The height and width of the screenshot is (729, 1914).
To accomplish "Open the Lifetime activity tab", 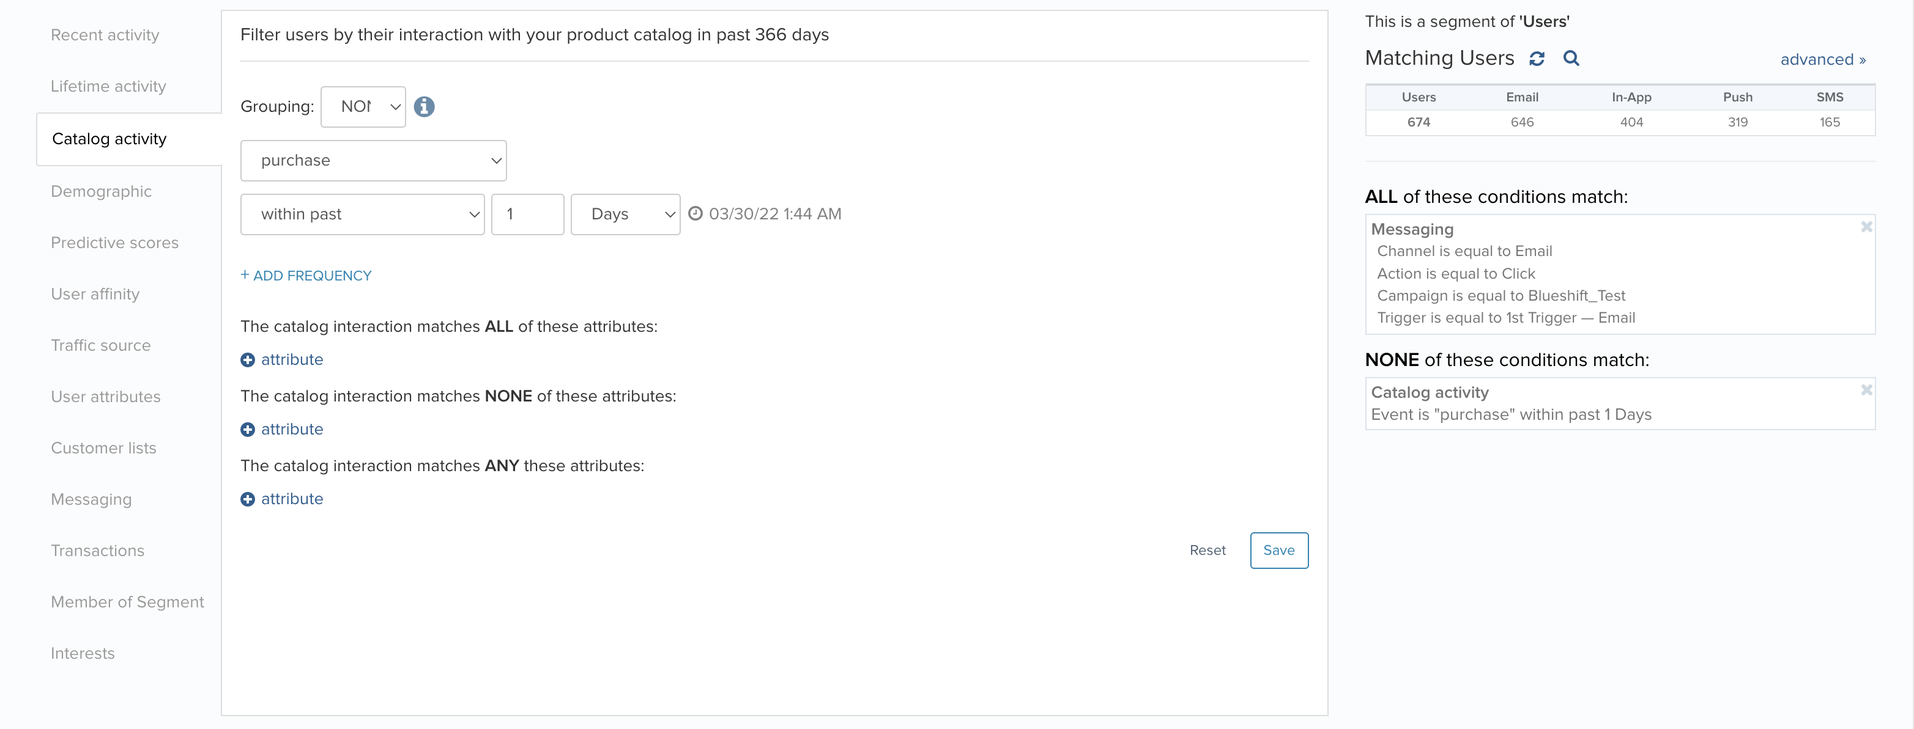I will tap(108, 86).
